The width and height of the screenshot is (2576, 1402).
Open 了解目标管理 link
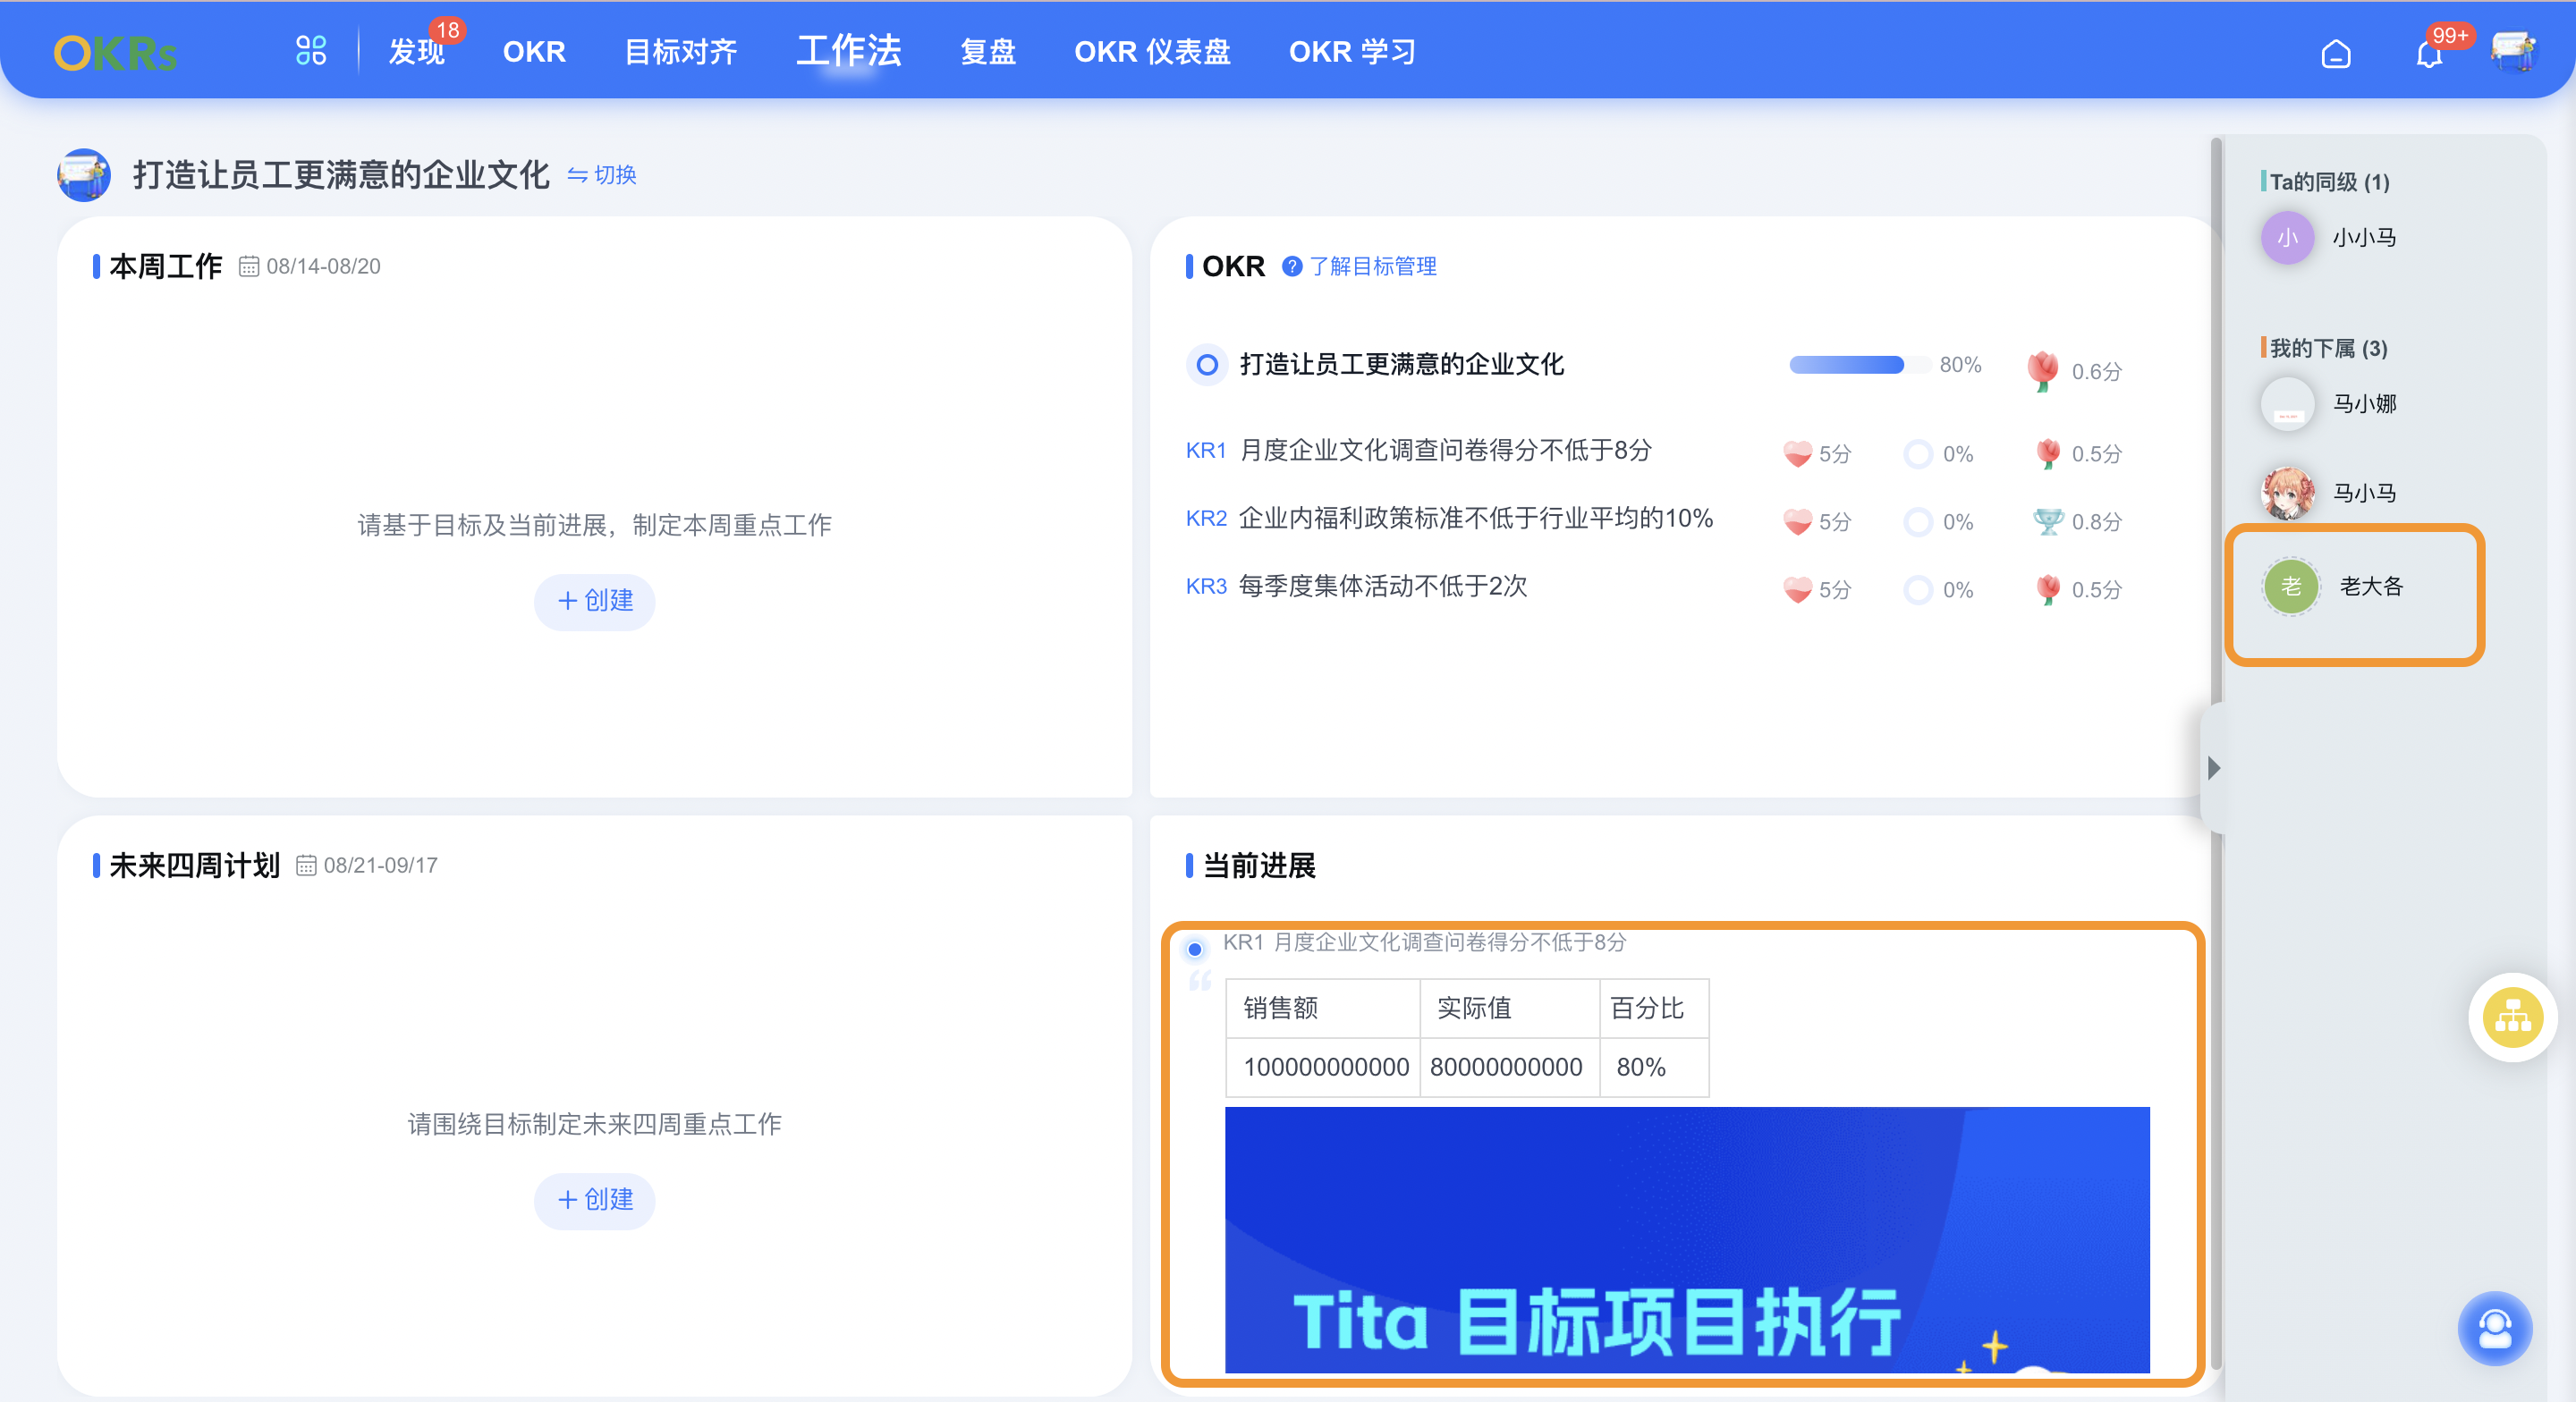(x=1373, y=266)
